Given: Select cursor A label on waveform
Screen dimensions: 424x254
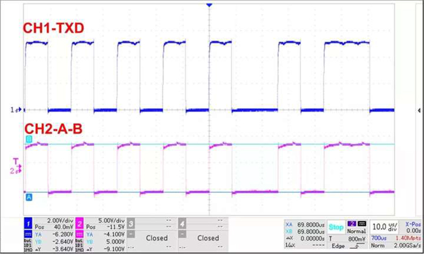Looking at the screenshot, I should tap(28, 197).
